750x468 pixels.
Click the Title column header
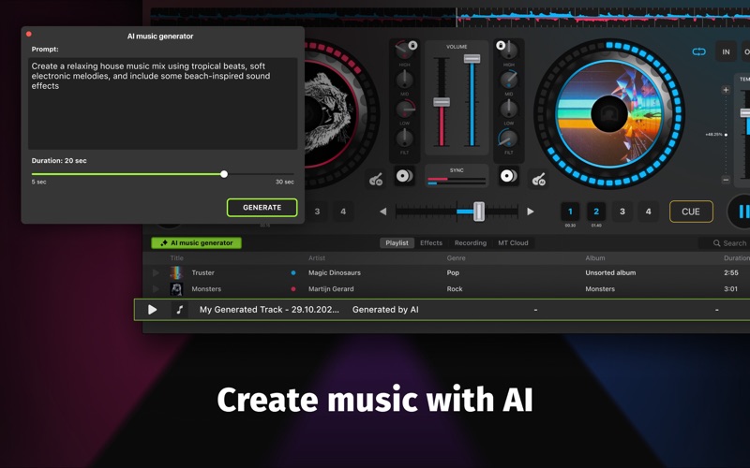click(176, 258)
